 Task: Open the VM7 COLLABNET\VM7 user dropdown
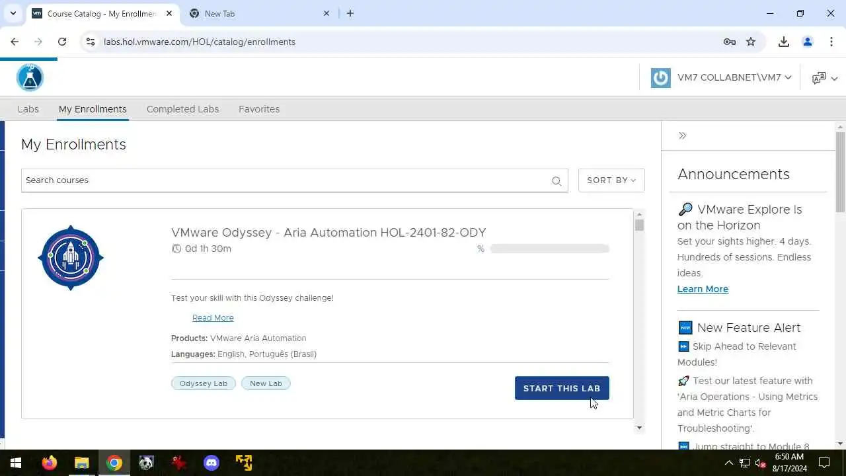pos(734,77)
